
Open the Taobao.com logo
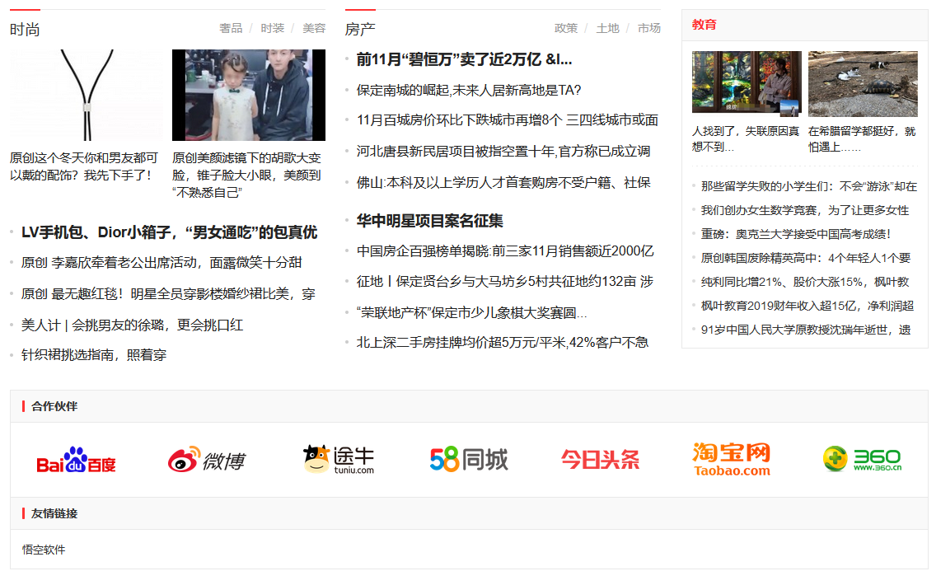(731, 460)
